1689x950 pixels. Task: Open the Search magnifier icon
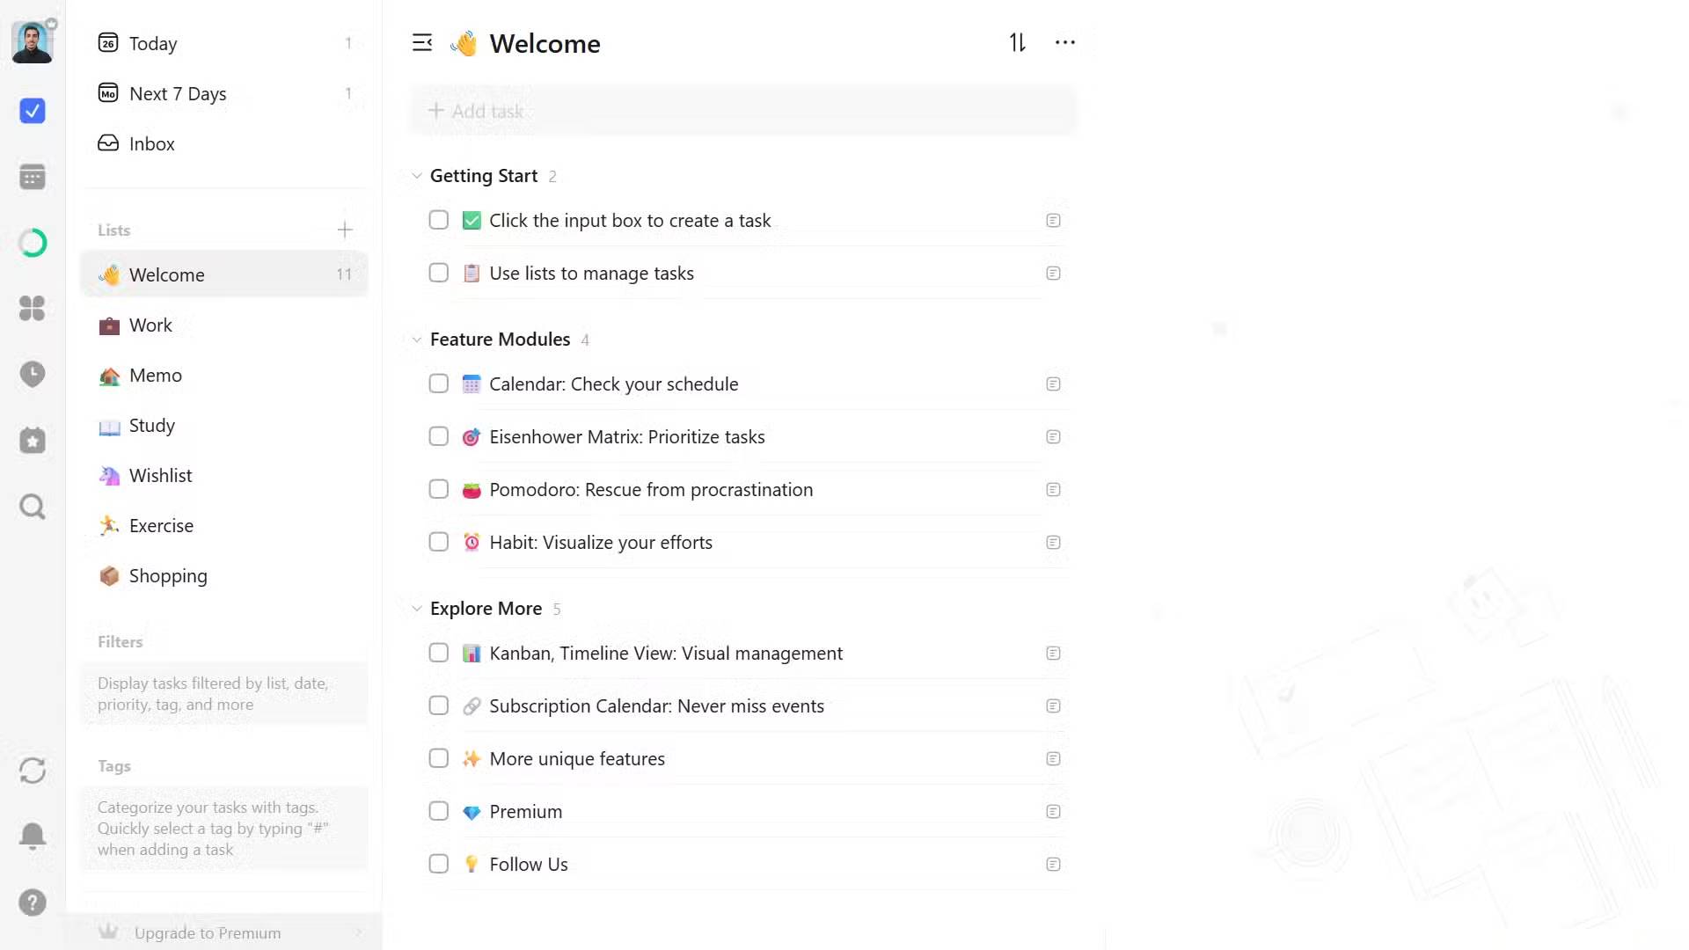coord(33,507)
